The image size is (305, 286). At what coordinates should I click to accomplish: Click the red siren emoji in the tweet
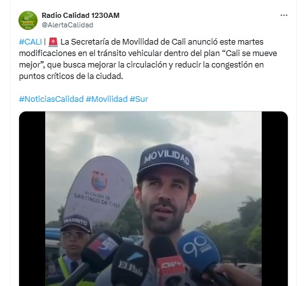[53, 42]
